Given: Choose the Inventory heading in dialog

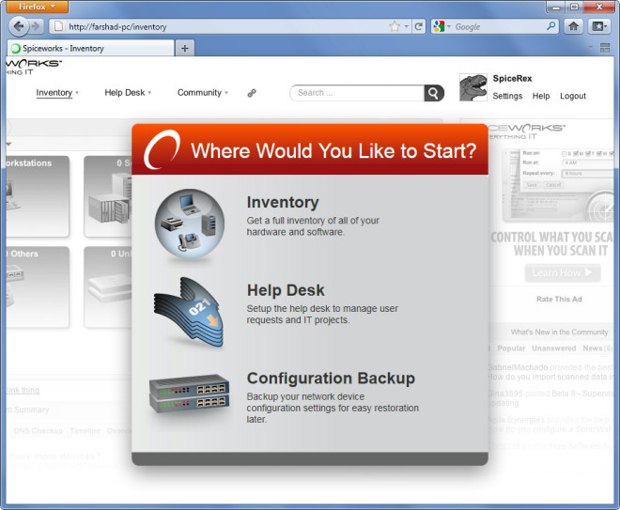Looking at the screenshot, I should (x=283, y=203).
